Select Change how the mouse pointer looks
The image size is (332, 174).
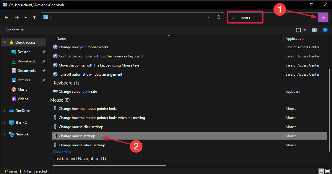(x=88, y=109)
